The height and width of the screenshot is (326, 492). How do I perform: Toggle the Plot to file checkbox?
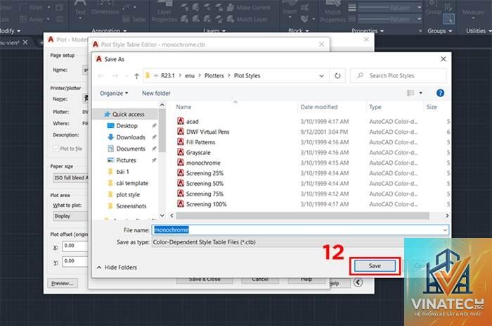[56, 149]
